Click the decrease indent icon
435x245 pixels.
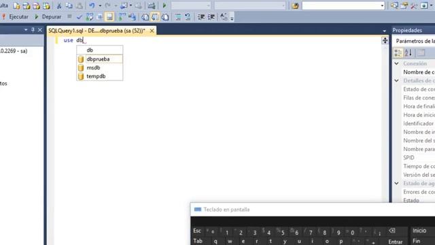[201, 17]
